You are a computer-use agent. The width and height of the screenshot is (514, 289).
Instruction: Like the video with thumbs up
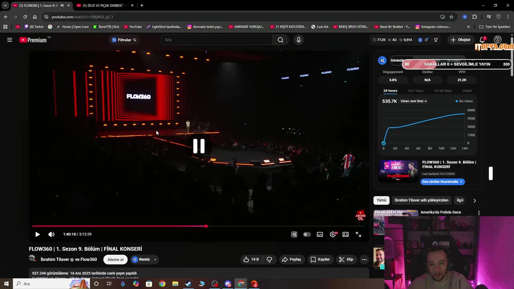pyautogui.click(x=251, y=260)
